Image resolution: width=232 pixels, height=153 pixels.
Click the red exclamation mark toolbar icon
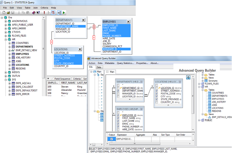tap(44, 13)
